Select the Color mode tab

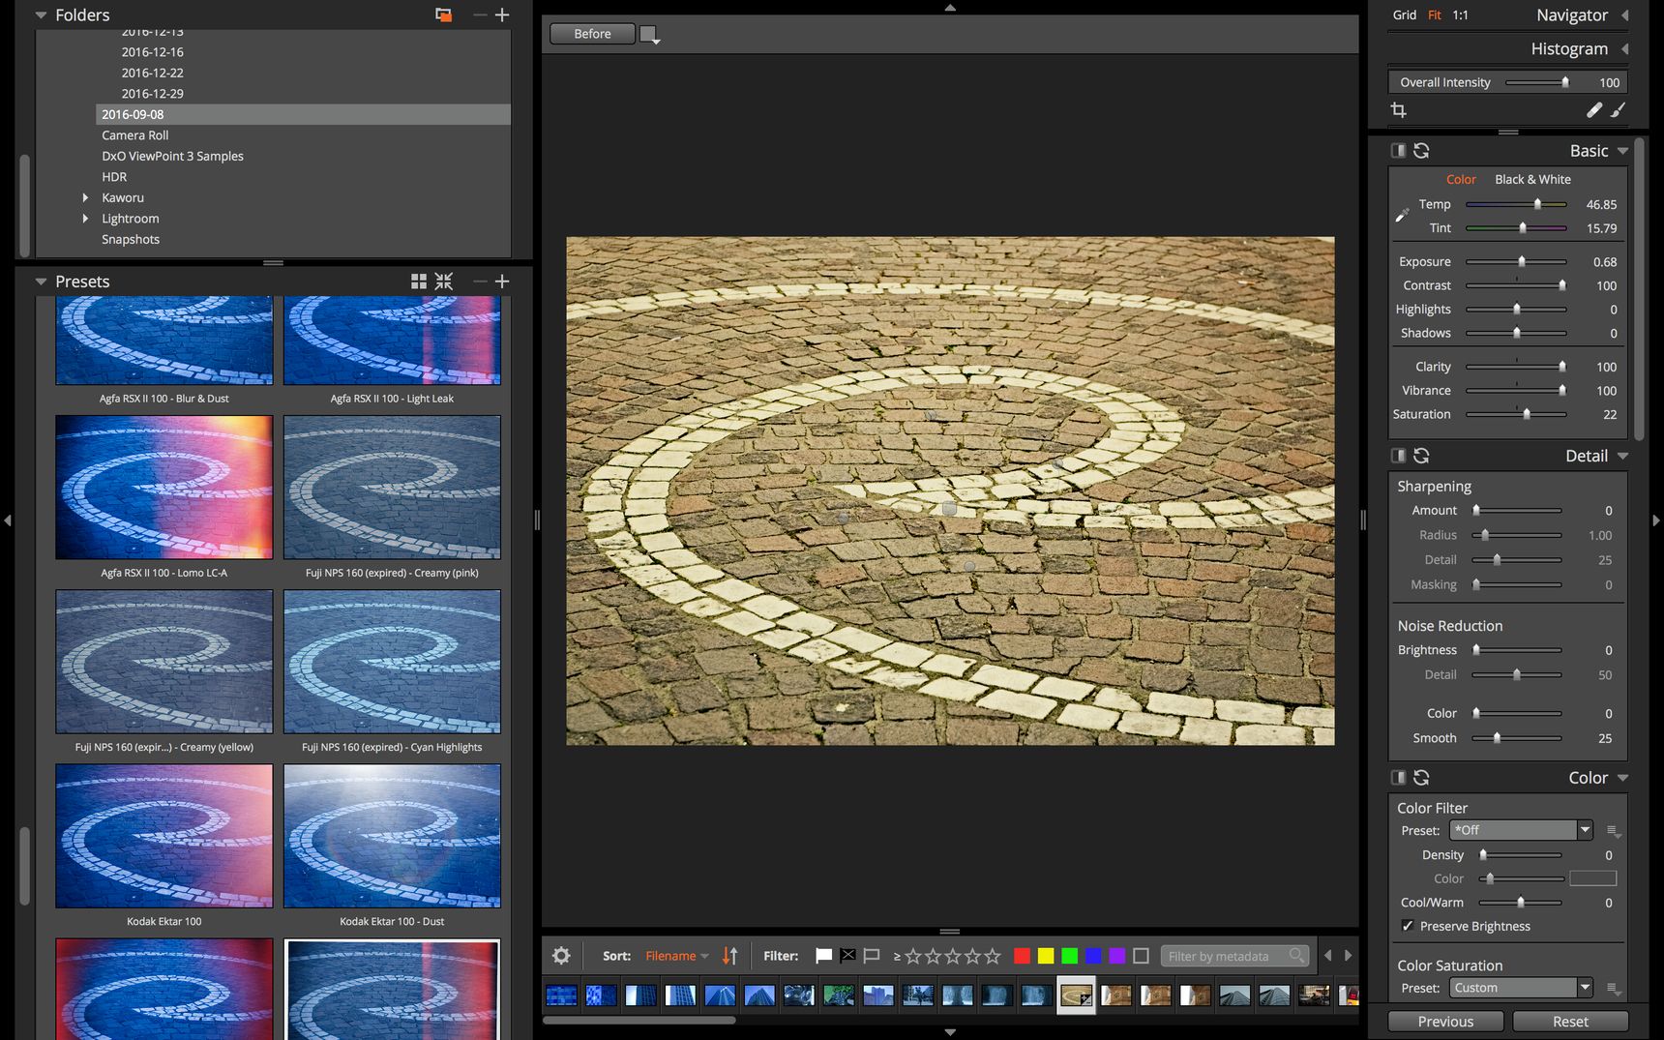pos(1461,179)
